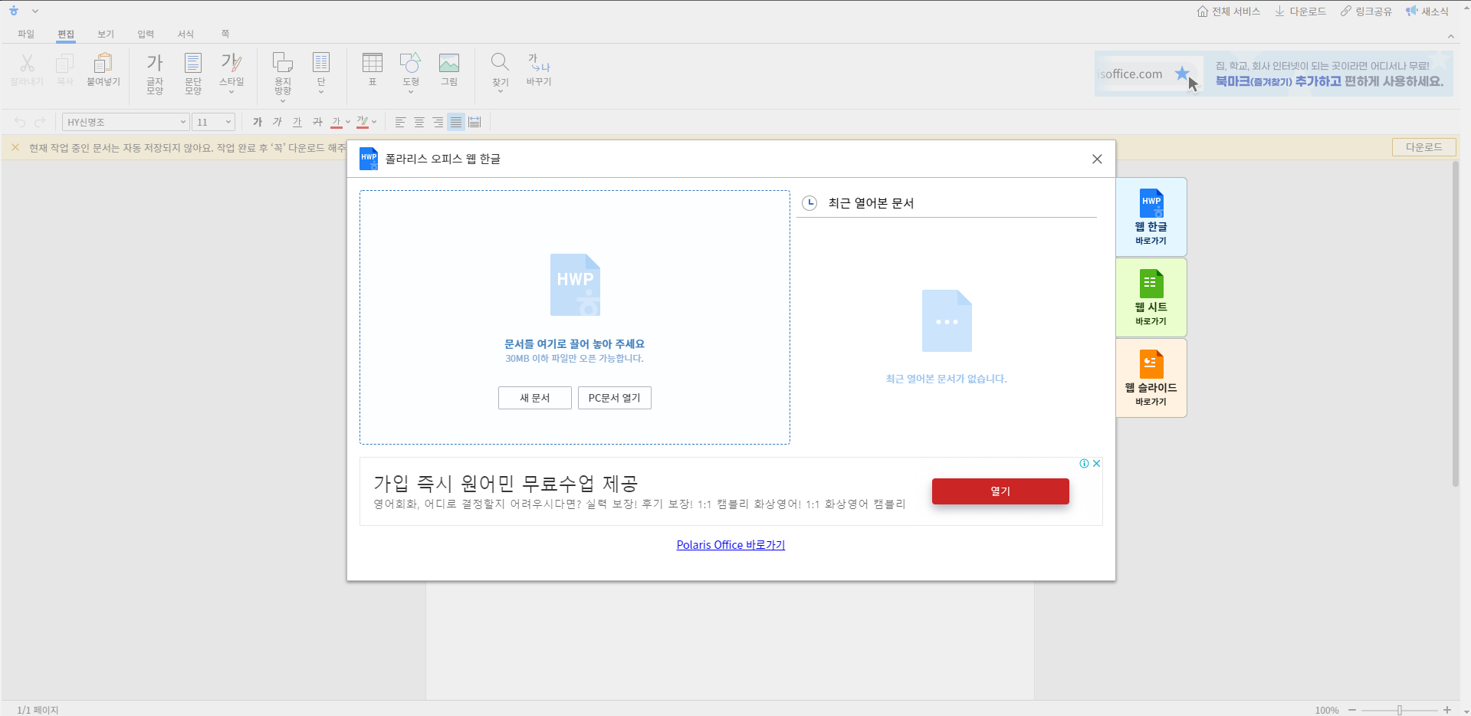Click the zoom slider handle

tap(1400, 710)
